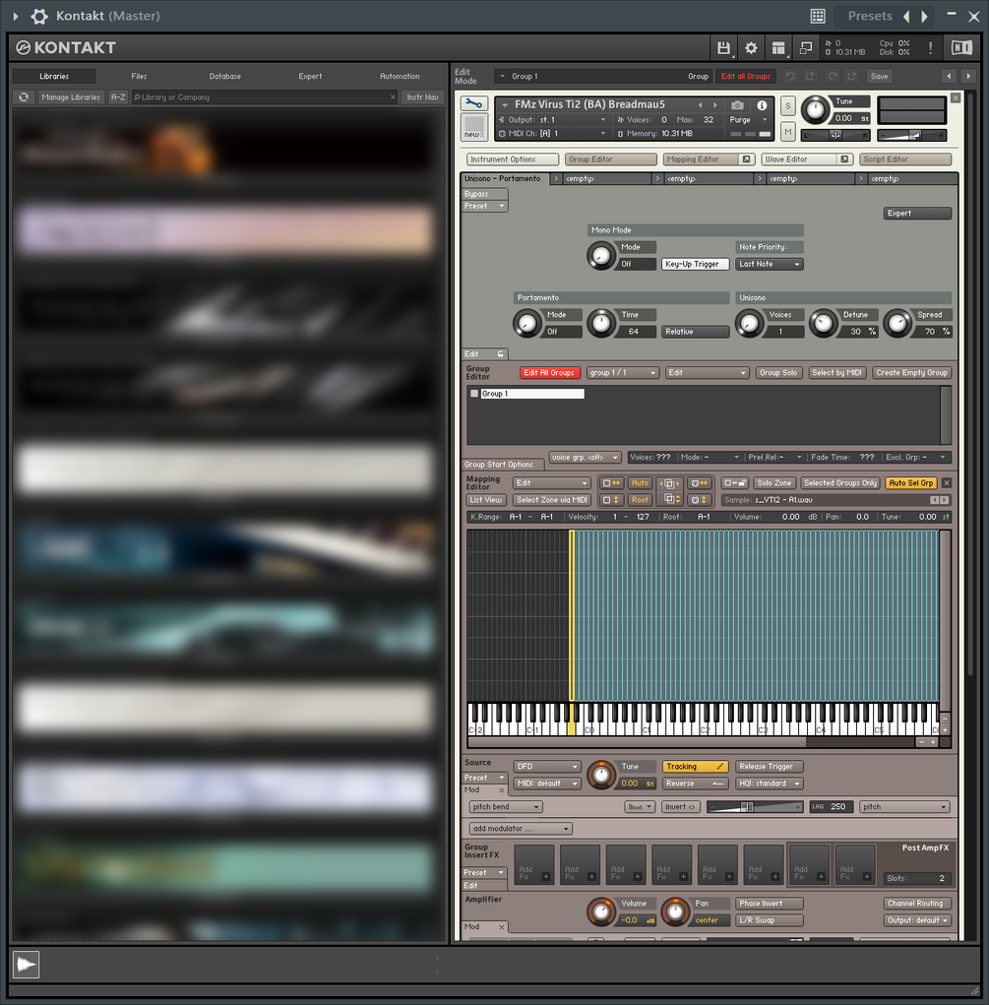Viewport: 989px width, 1005px height.
Task: Click the modulation shaper curve icon
Action: [x=640, y=807]
